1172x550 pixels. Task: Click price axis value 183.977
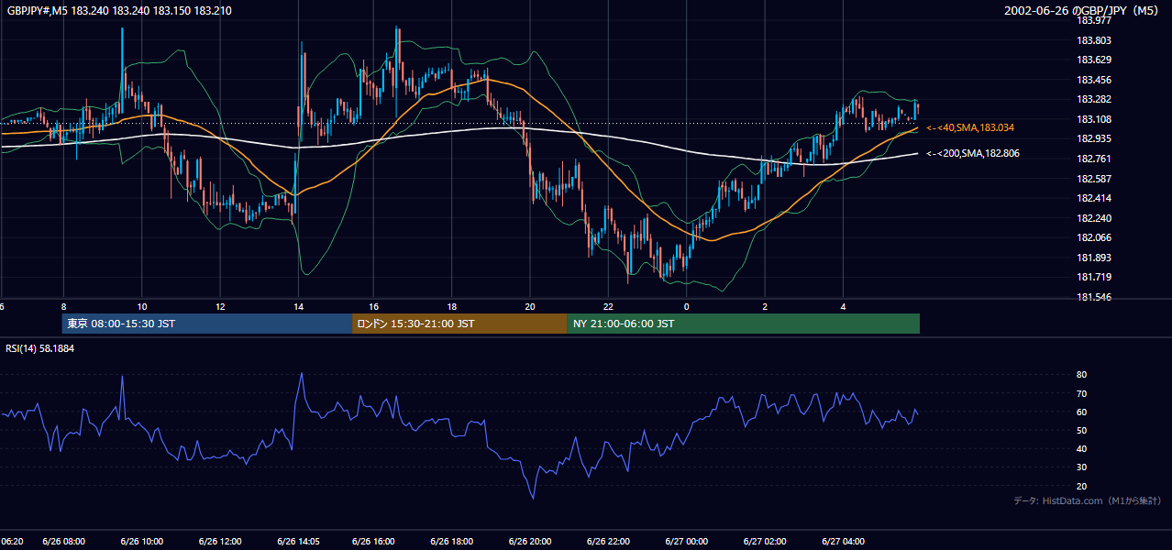(x=1093, y=20)
